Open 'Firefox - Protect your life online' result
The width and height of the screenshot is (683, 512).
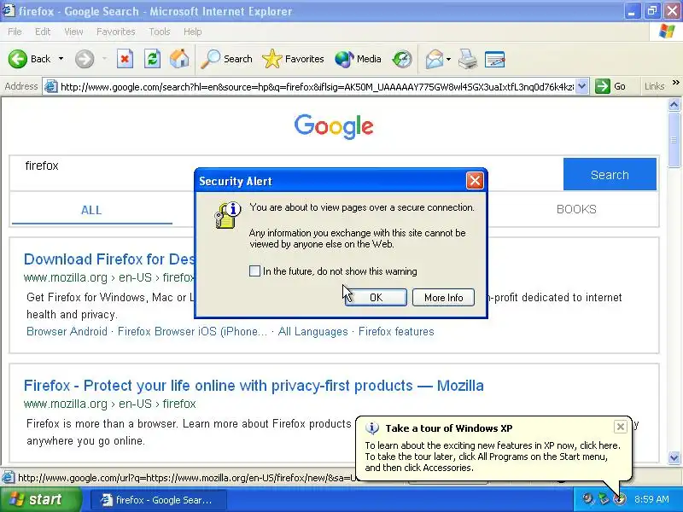(x=254, y=386)
